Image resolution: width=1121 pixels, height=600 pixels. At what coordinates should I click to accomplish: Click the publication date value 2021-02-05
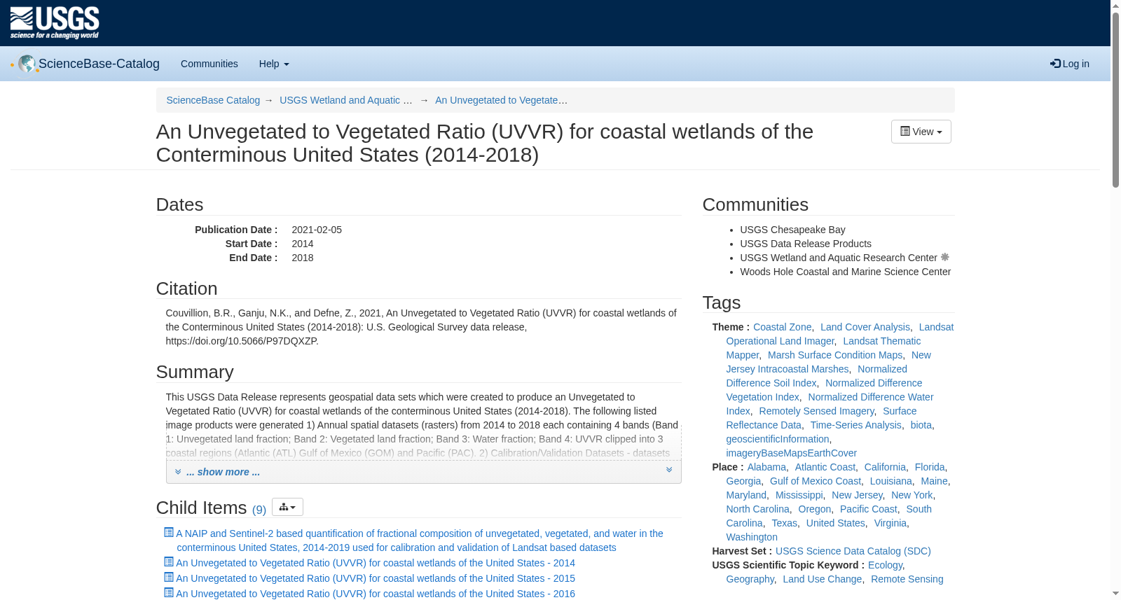pyautogui.click(x=317, y=230)
